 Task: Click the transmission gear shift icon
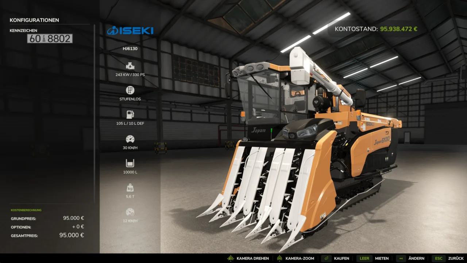coord(130,90)
